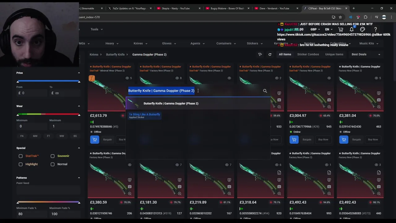396x223 pixels.
Task: Collapse the Price filter section
Action: tap(79, 73)
